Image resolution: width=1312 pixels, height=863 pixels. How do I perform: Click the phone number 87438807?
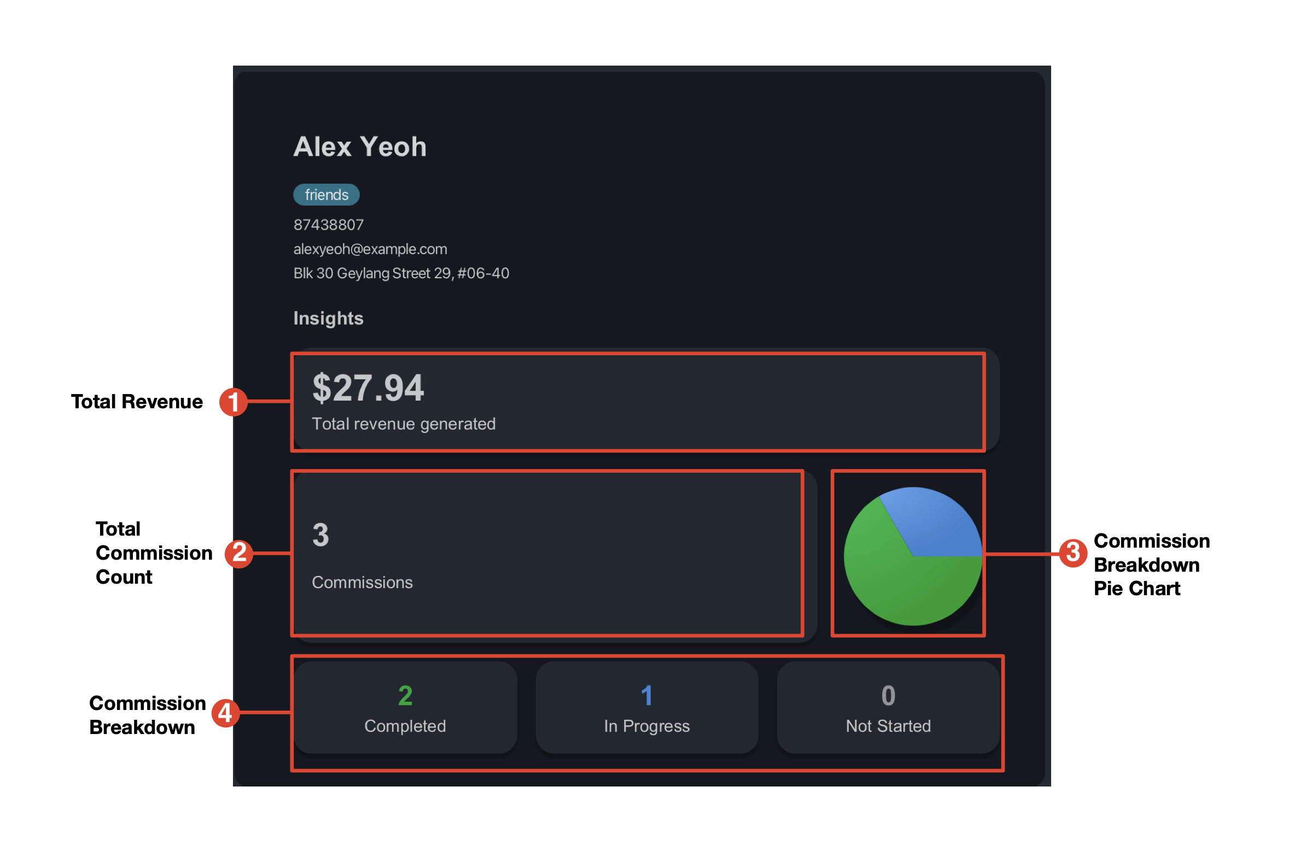[329, 225]
